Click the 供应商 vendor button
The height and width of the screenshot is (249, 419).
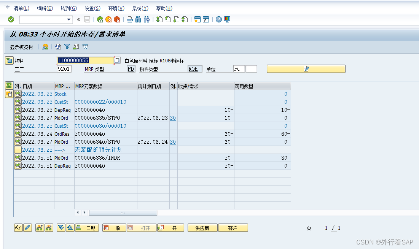(x=202, y=227)
